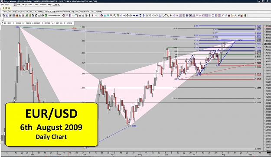This screenshot has width=271, height=157.
Task: Click the 2.000 Fibonacci extension label
Action: [196, 26]
